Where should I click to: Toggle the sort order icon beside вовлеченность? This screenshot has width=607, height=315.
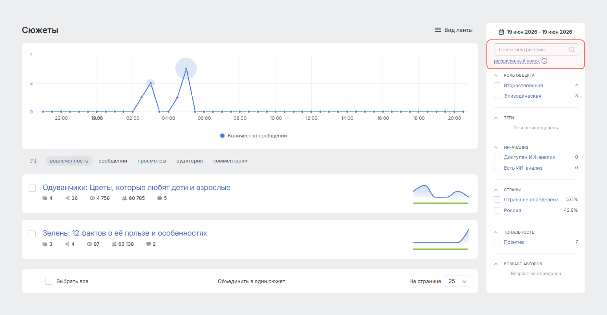point(33,161)
